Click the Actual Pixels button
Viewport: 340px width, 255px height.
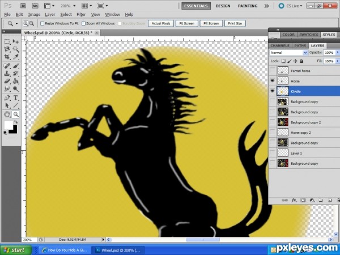click(161, 23)
